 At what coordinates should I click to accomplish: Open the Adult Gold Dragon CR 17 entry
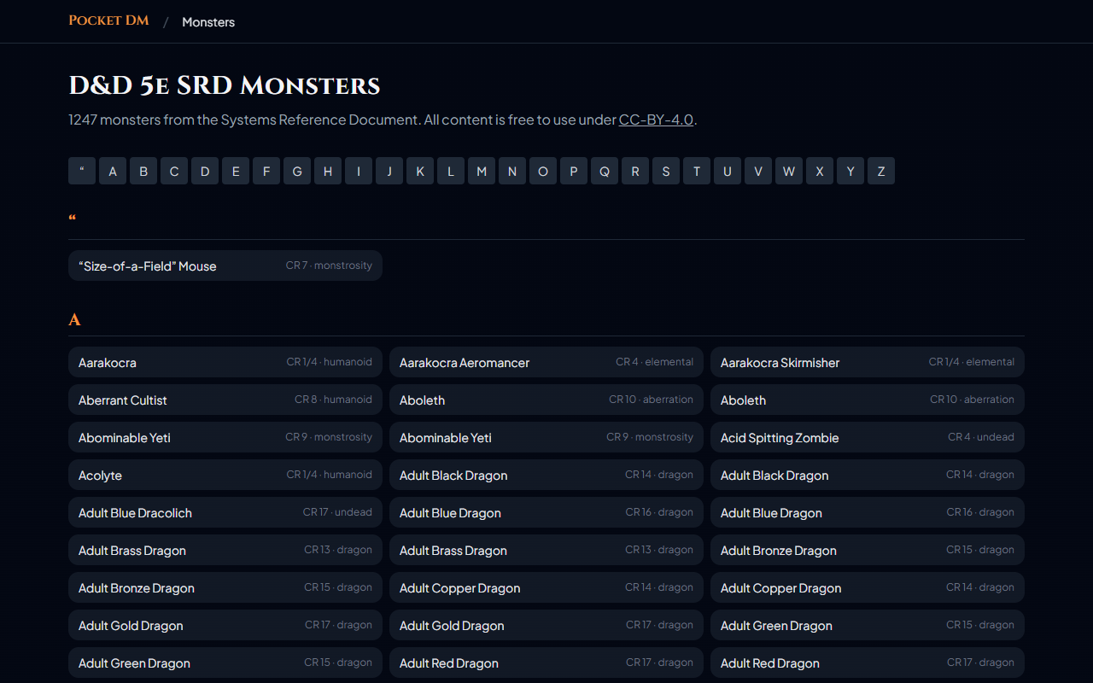tap(225, 625)
